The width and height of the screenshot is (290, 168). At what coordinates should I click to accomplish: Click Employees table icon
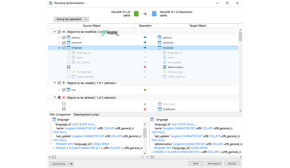click(x=160, y=109)
